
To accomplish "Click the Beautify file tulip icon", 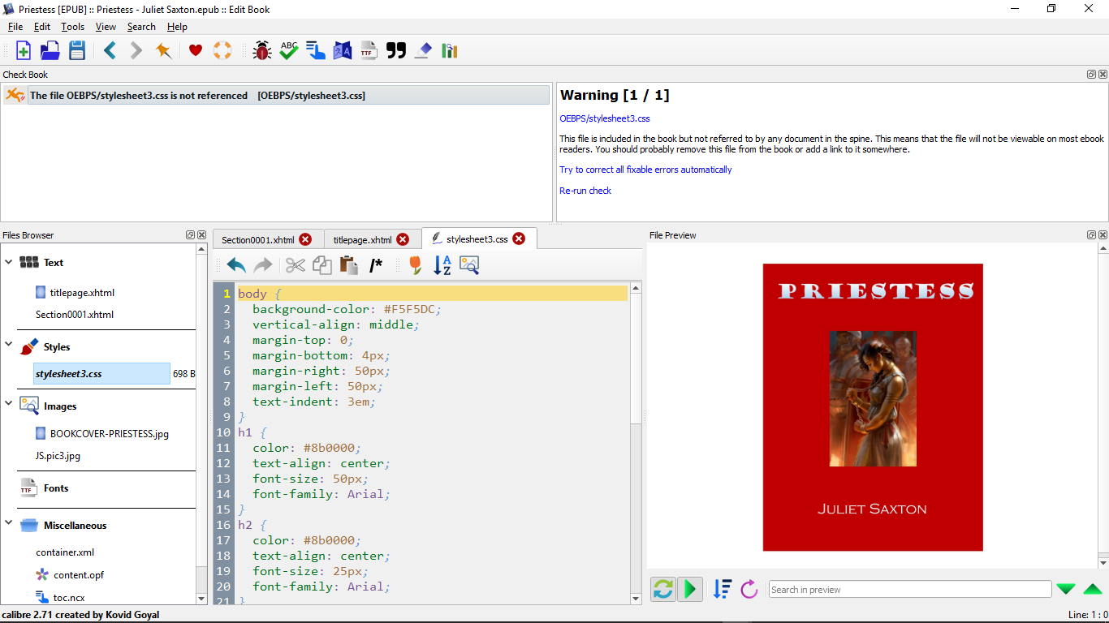I will coord(415,265).
